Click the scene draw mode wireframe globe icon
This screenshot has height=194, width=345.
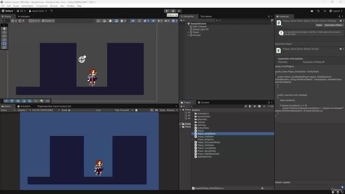pos(98,21)
